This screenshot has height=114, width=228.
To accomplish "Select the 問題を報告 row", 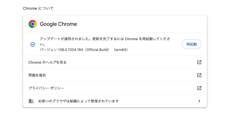I will (115, 75).
